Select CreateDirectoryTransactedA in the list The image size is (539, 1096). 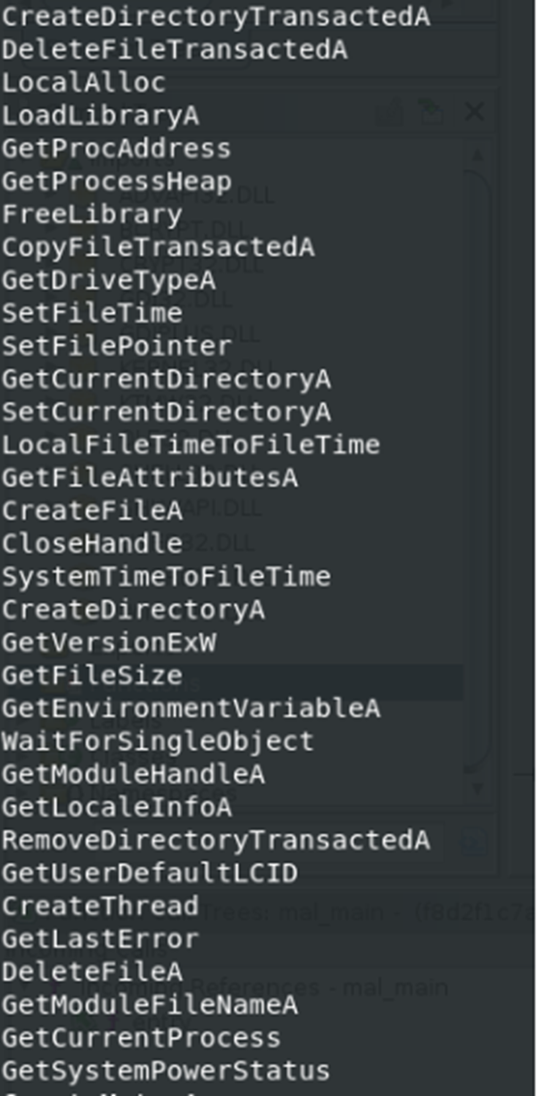pyautogui.click(x=216, y=17)
